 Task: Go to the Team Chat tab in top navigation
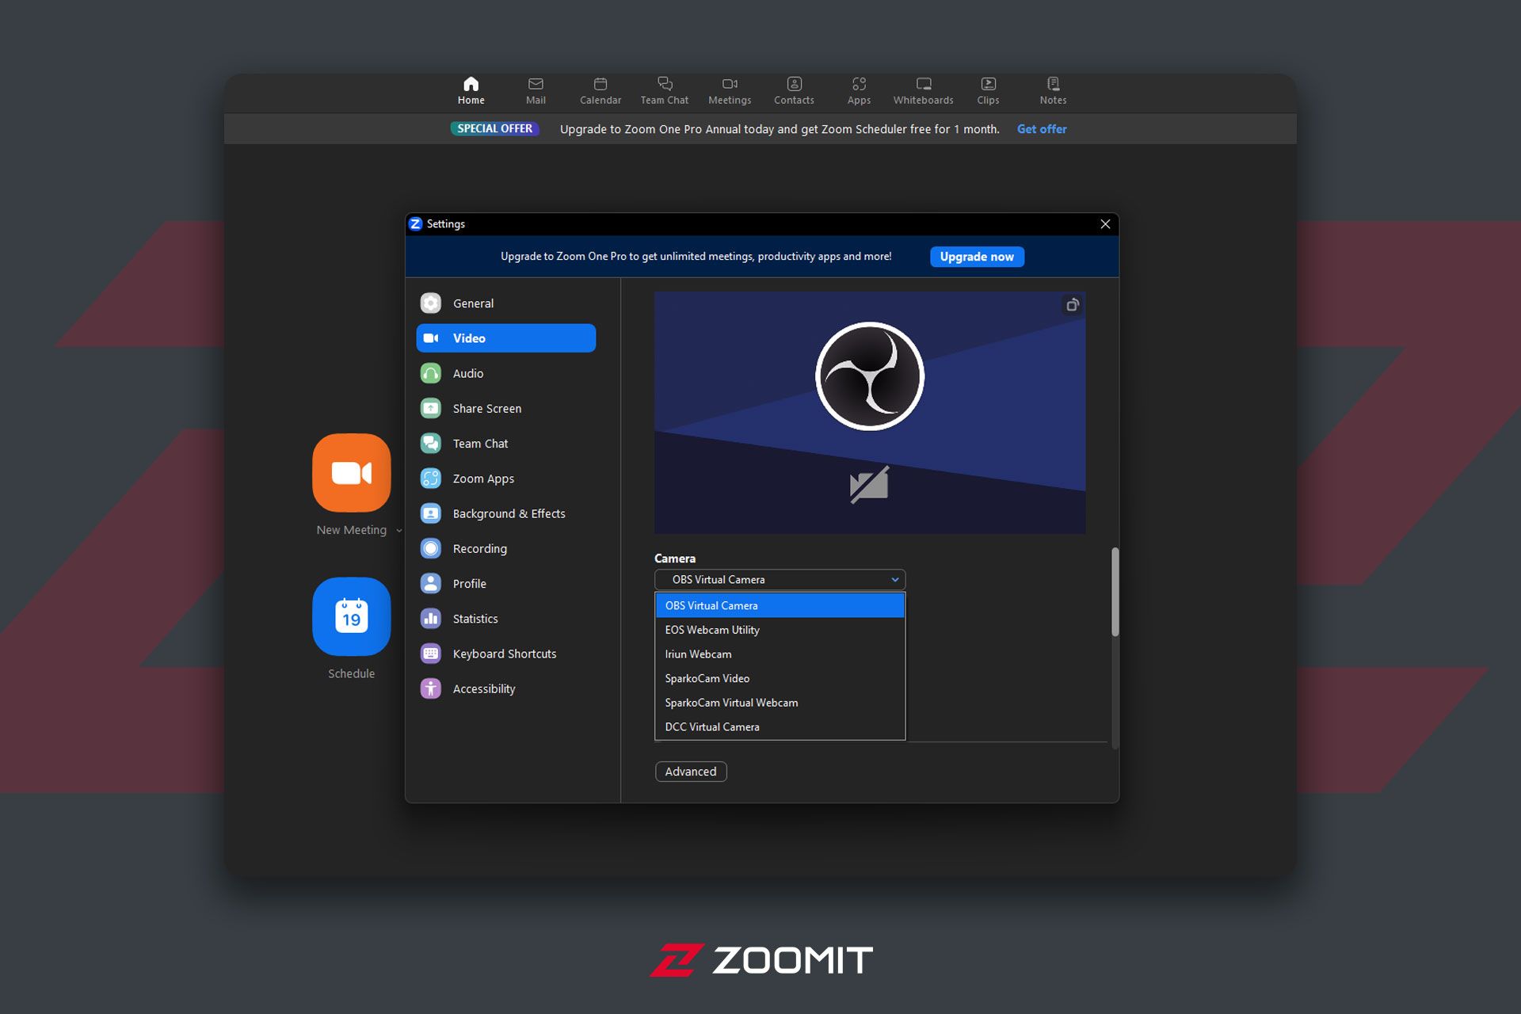coord(665,90)
